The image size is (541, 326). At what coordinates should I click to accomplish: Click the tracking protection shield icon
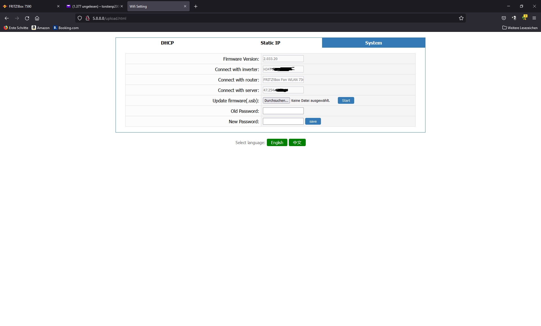click(x=80, y=18)
